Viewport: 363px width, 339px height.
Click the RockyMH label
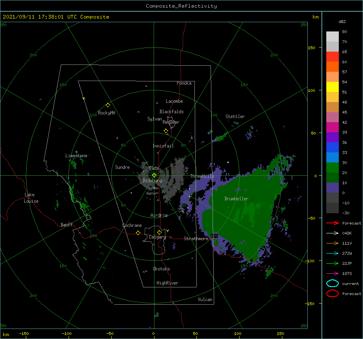(x=106, y=113)
